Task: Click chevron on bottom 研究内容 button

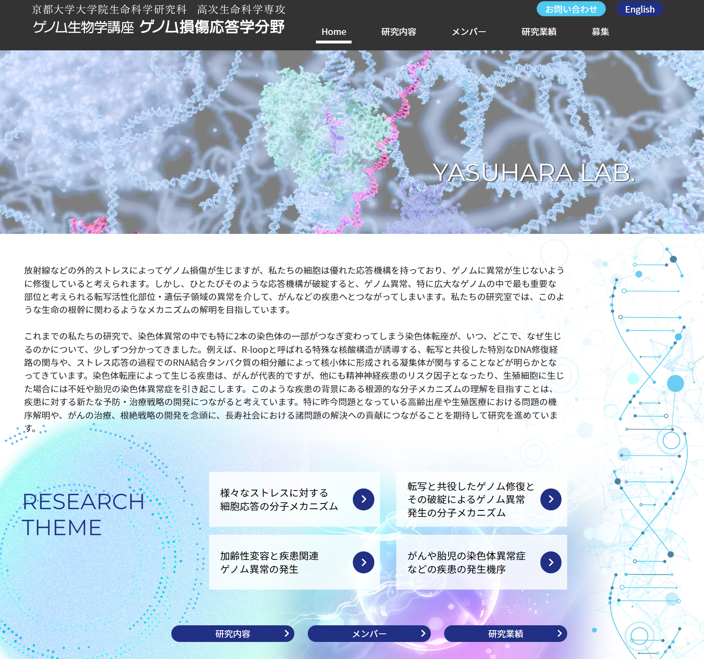Action: pos(287,633)
